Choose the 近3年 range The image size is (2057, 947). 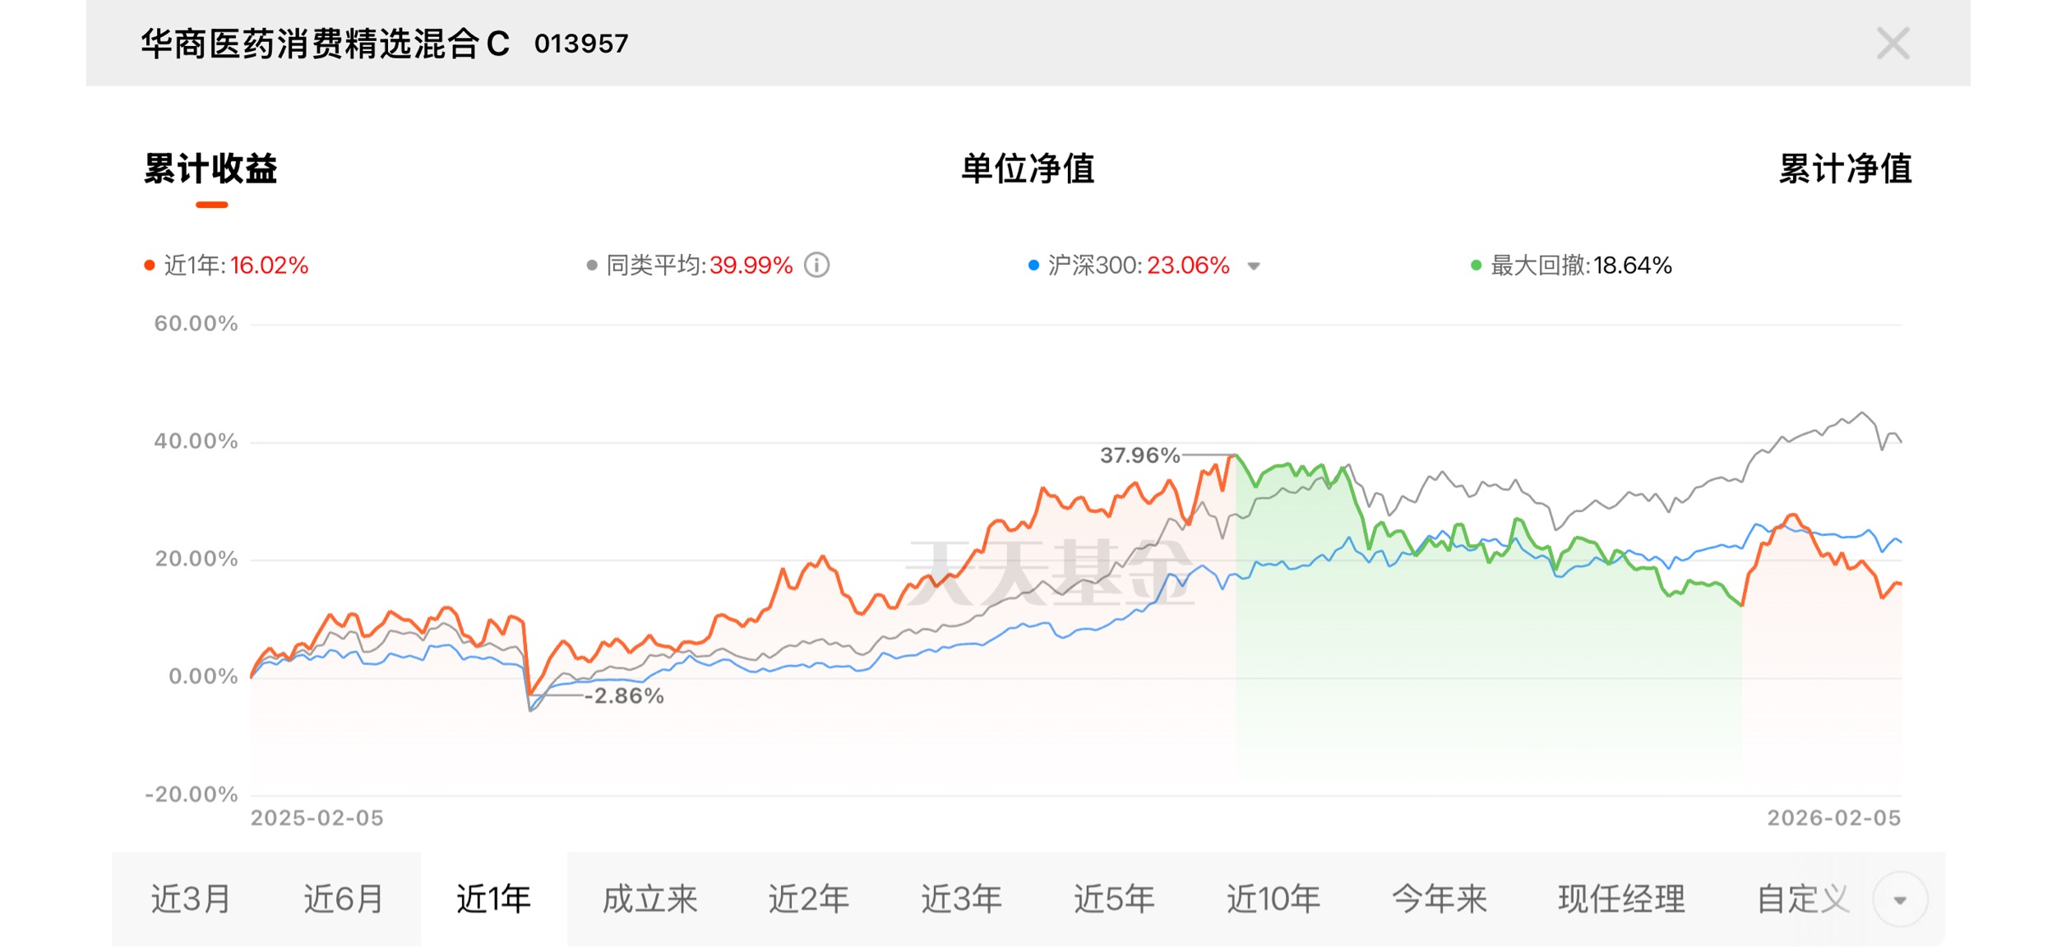pyautogui.click(x=961, y=899)
